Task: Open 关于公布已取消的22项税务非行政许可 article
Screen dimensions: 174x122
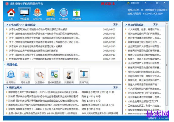Action: [x=38, y=29]
